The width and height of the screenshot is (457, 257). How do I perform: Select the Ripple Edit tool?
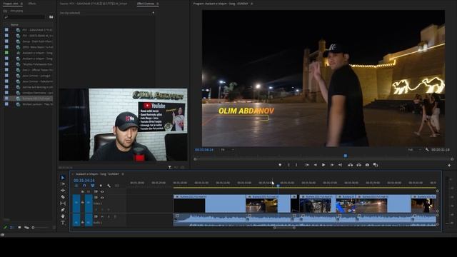click(63, 191)
